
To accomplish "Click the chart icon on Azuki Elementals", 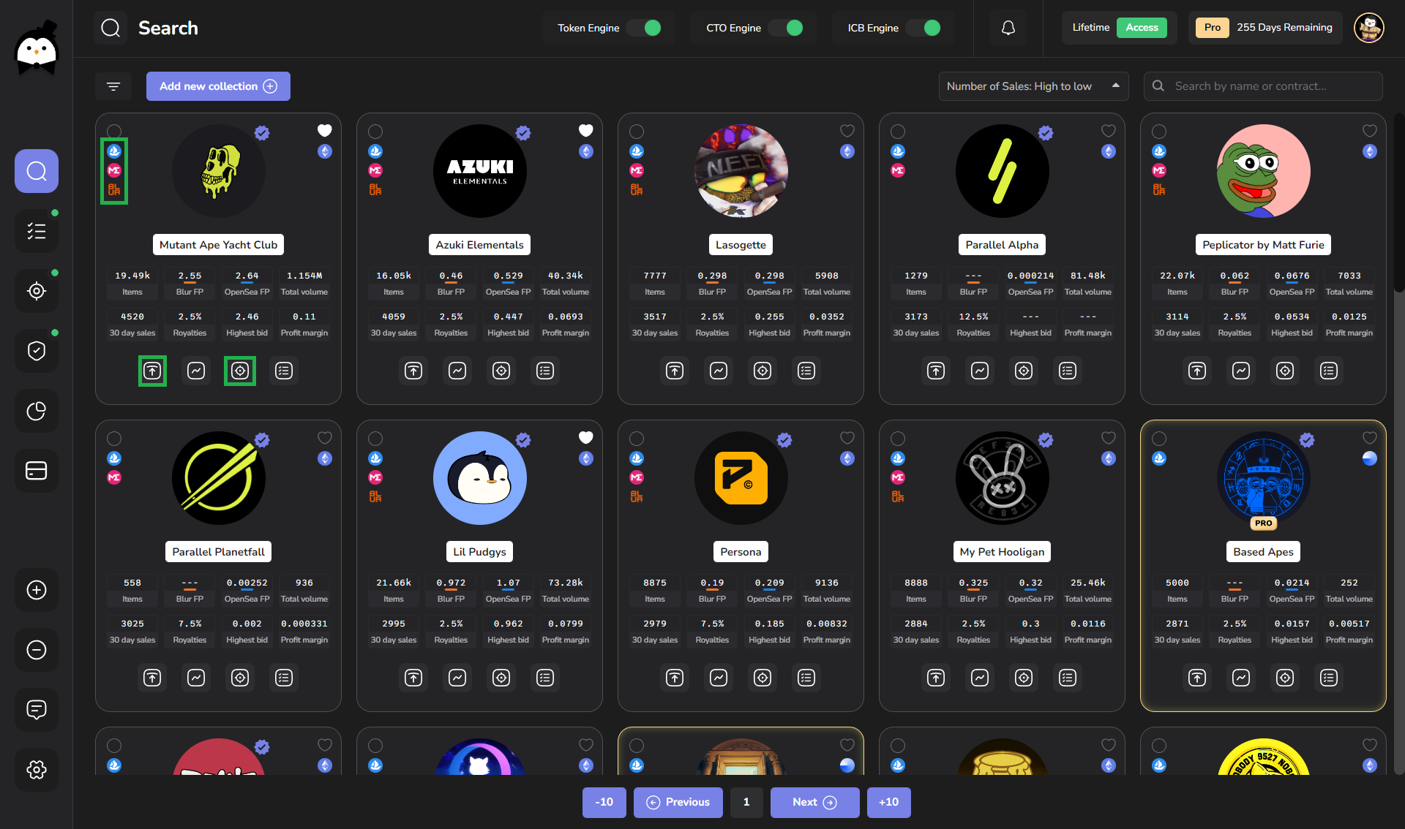I will [x=457, y=371].
